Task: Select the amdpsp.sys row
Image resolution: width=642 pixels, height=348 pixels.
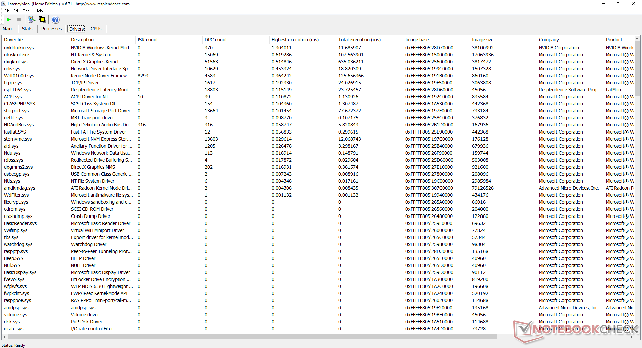Action: coord(318,308)
